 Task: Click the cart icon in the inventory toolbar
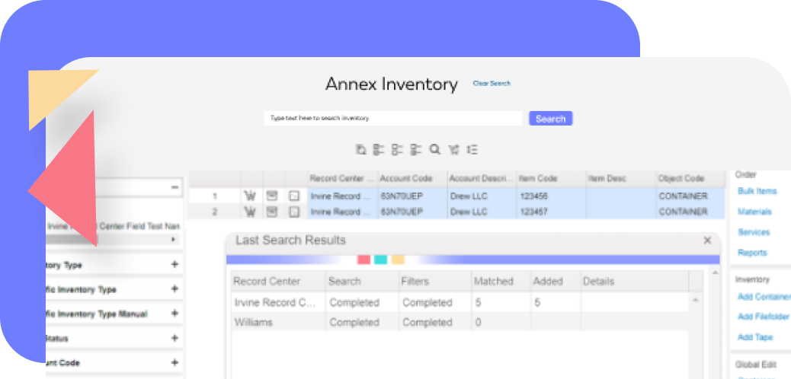point(453,149)
